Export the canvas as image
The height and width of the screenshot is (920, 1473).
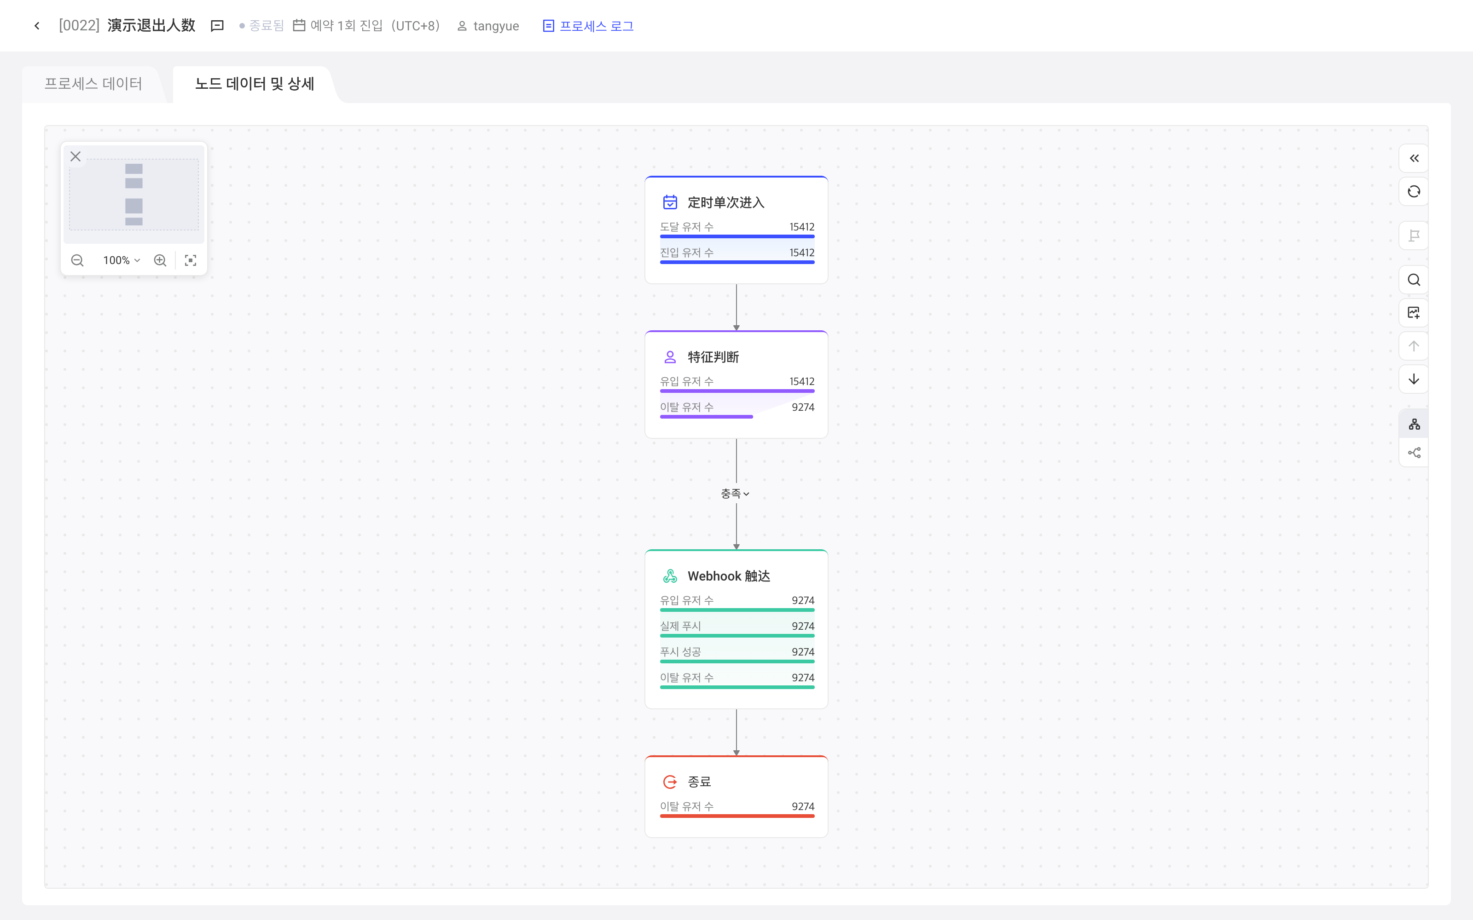[1413, 313]
